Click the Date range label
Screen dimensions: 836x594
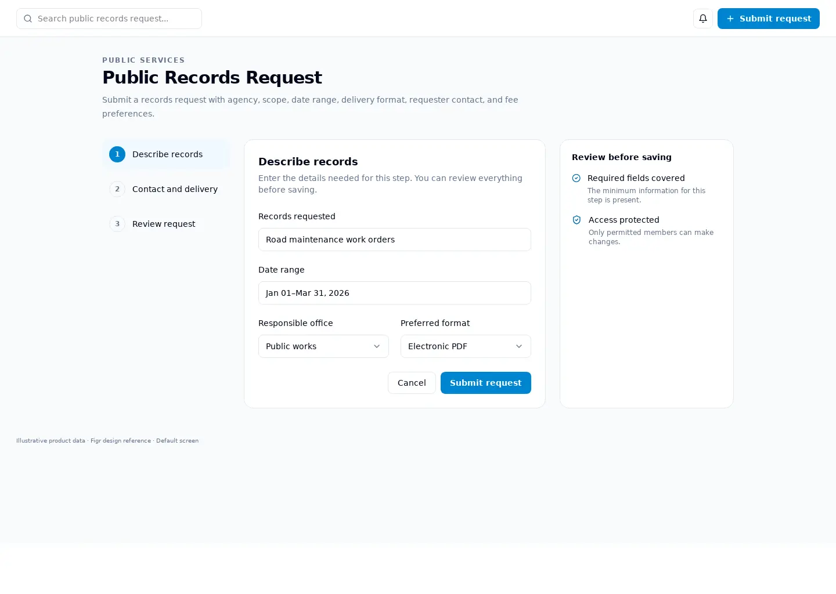coord(282,270)
